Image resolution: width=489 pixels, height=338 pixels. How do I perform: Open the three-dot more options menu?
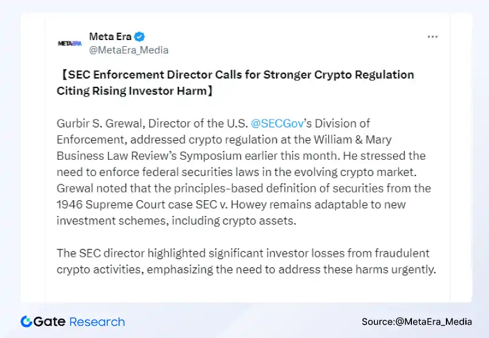432,37
